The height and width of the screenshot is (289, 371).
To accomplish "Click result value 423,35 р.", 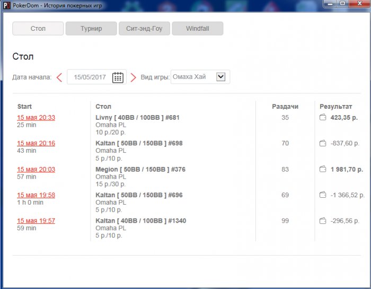I will [344, 118].
